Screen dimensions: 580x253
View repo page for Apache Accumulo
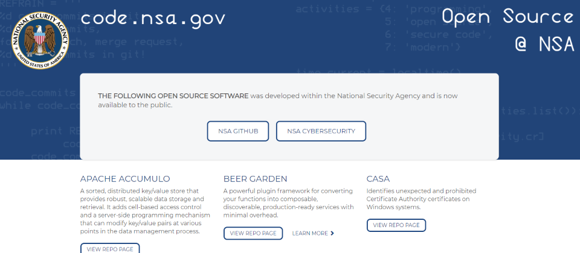[110, 248]
